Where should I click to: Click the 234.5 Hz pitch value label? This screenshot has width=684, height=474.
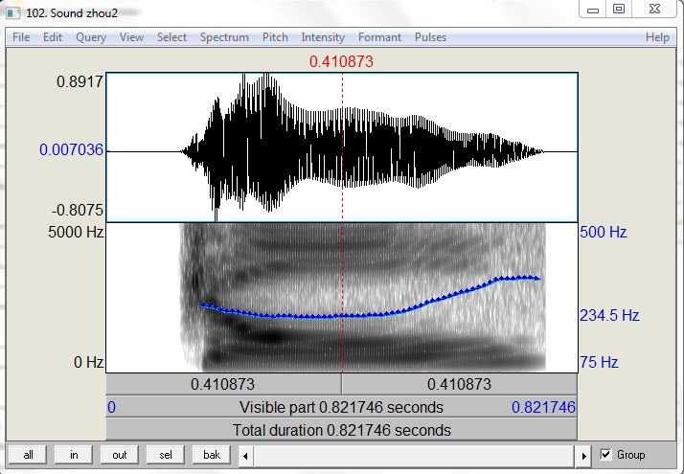coord(609,315)
